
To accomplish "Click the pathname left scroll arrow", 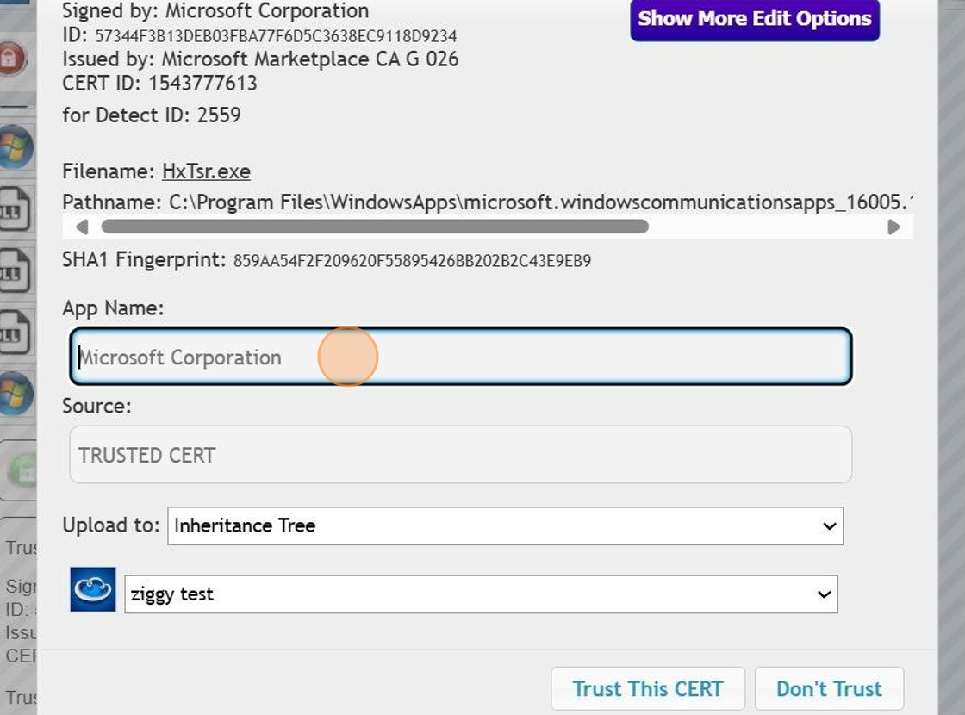I will pos(83,227).
